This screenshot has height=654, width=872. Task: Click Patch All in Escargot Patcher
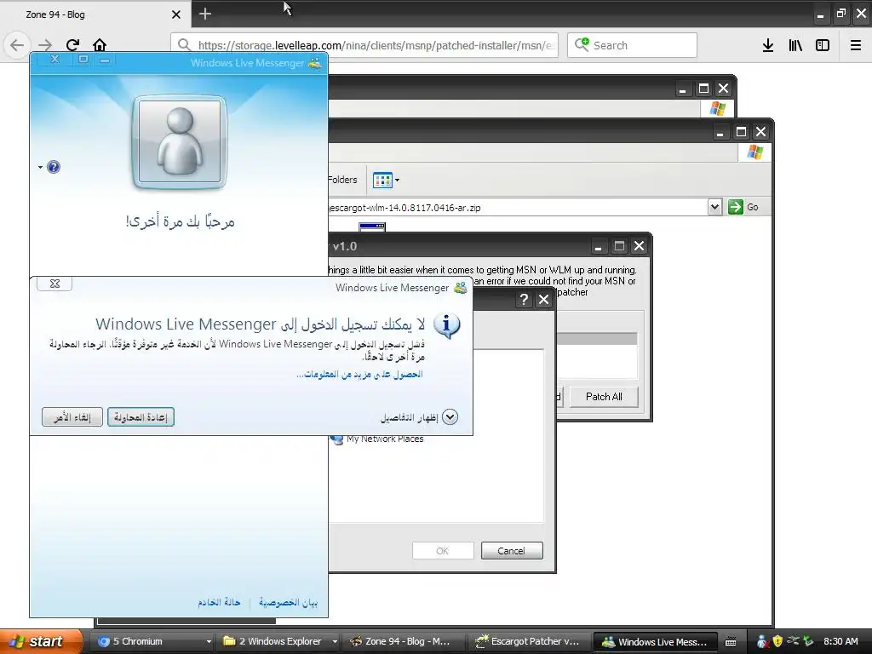tap(604, 397)
